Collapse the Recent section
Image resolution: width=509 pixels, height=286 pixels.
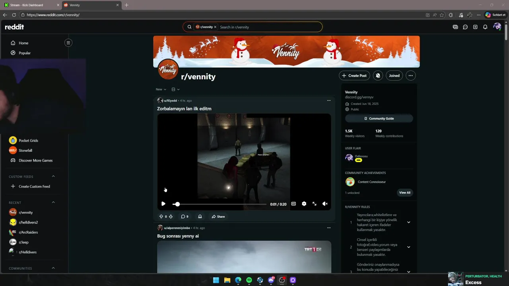[x=53, y=202]
